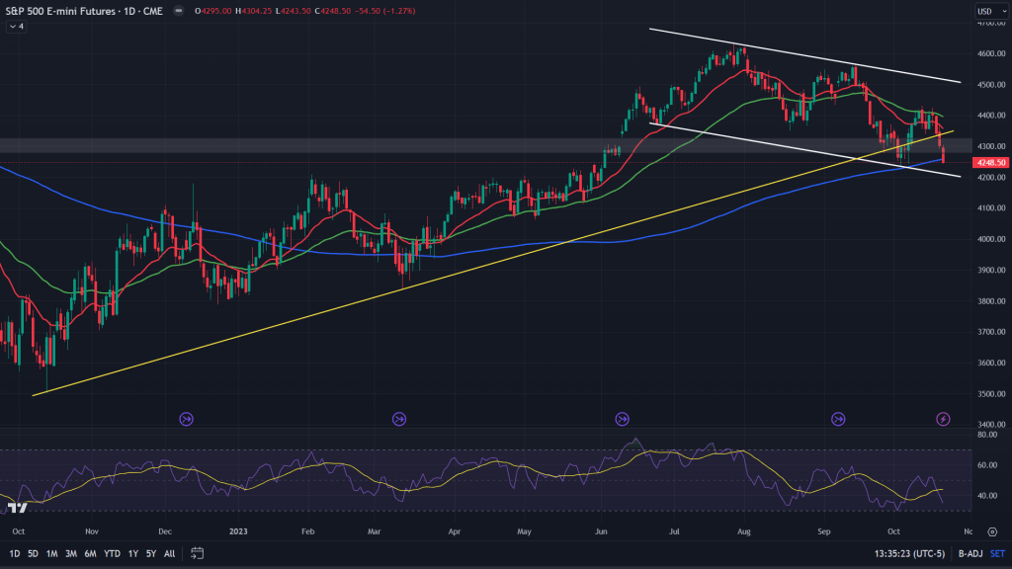
Task: Click the contract rollover icon near mid-September
Action: pyautogui.click(x=838, y=419)
